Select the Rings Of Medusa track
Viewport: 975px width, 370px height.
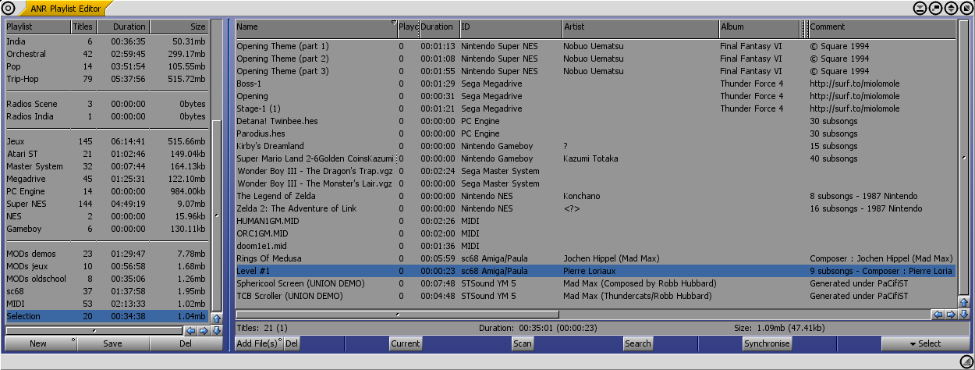click(x=595, y=258)
